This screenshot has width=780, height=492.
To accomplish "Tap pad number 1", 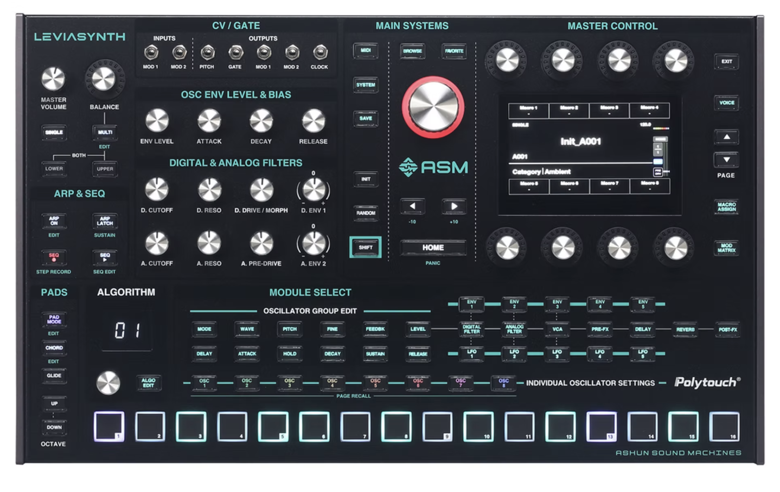I will coord(109,426).
